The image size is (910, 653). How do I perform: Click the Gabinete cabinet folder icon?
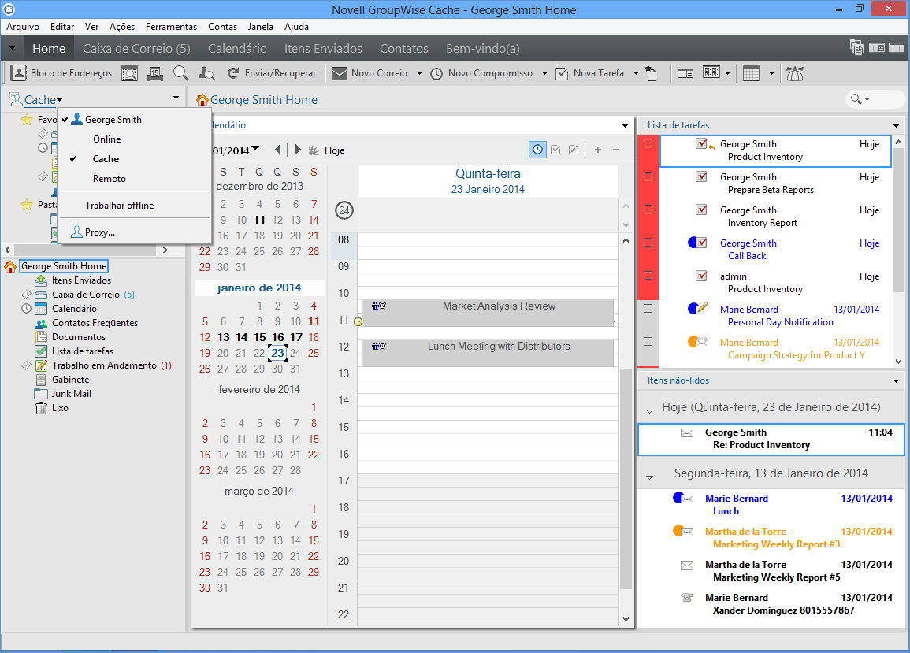[x=41, y=380]
